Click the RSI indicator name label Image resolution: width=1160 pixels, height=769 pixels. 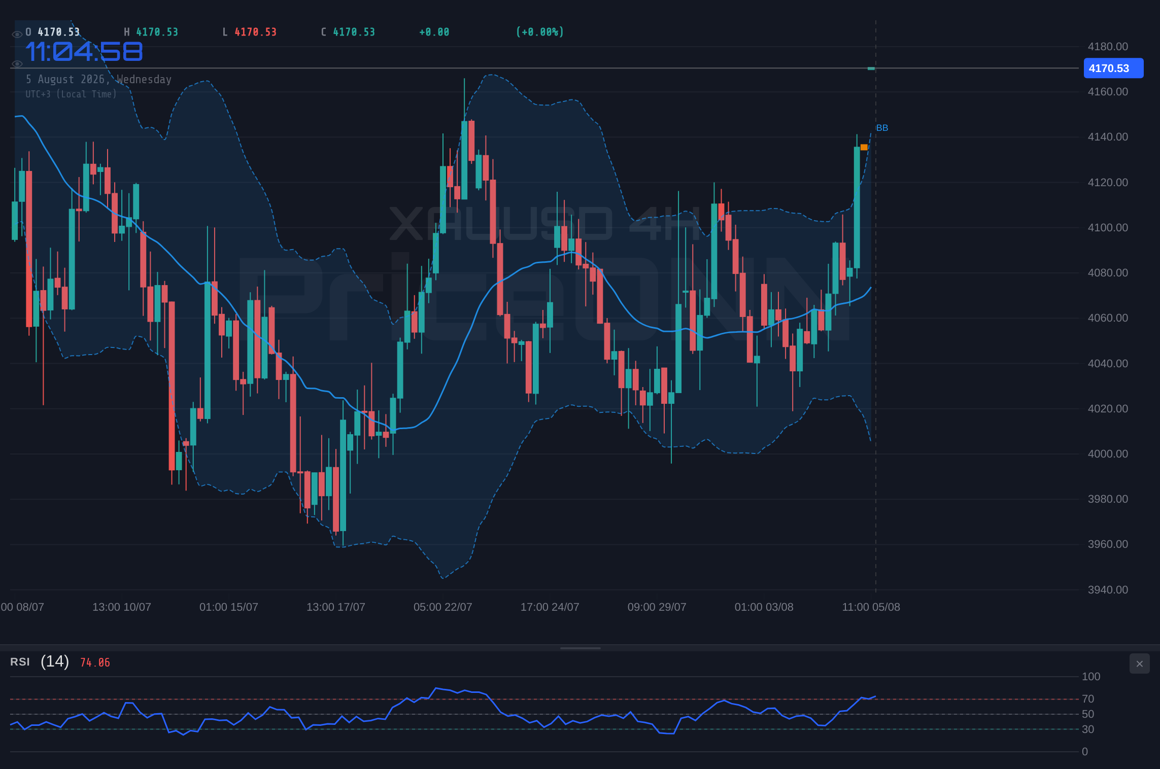click(x=20, y=662)
